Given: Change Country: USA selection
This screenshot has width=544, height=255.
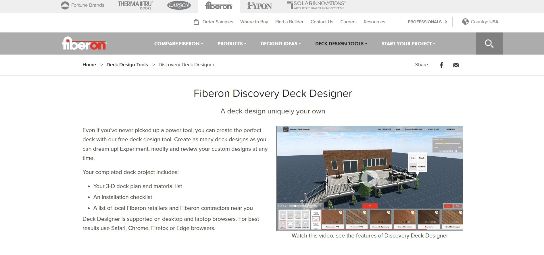Looking at the screenshot, I should [x=485, y=22].
